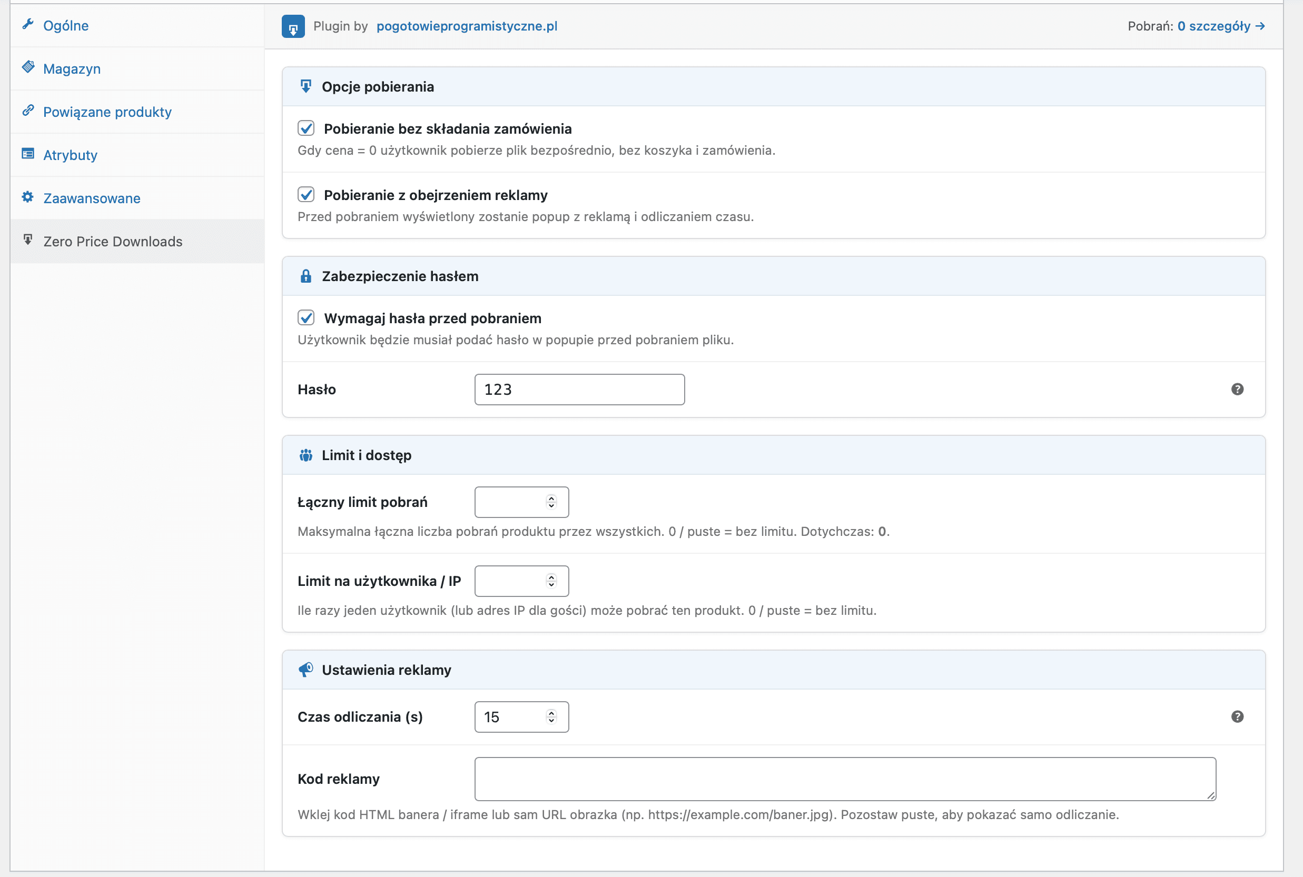Uncheck Pobieranie bez składania zamówienia
1303x877 pixels.
point(306,128)
